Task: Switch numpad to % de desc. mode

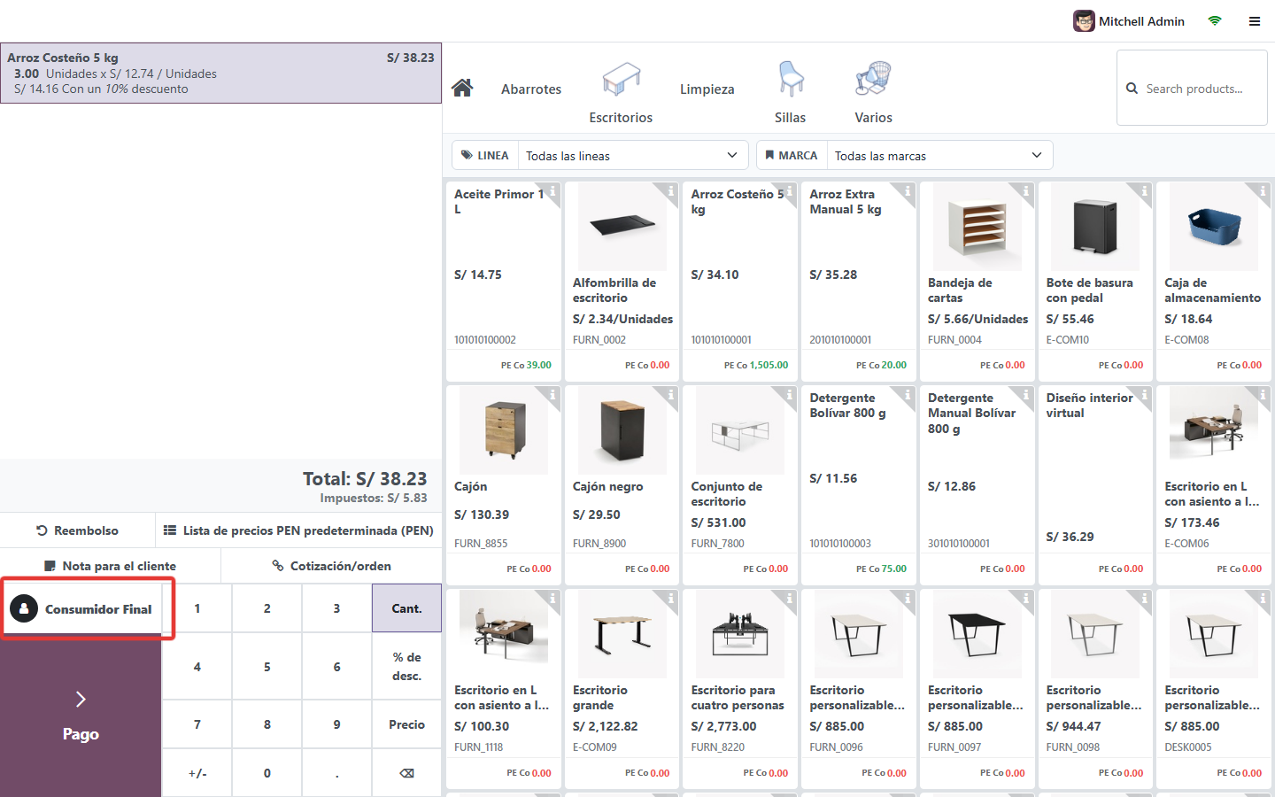Action: click(x=406, y=666)
